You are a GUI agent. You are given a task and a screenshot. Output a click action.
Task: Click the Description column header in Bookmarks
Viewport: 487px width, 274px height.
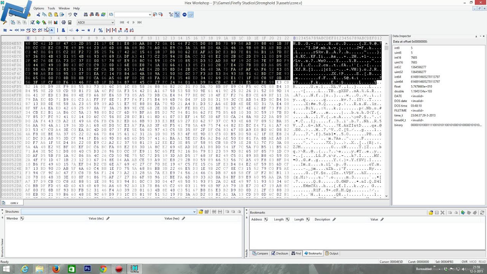322,219
